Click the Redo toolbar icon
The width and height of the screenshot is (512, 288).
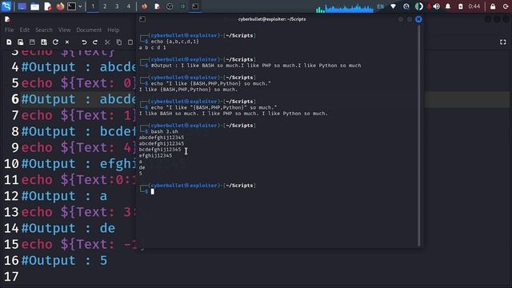(95, 42)
